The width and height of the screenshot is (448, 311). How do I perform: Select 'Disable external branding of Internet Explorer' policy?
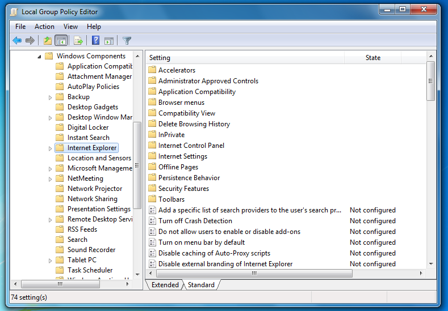pyautogui.click(x=225, y=264)
